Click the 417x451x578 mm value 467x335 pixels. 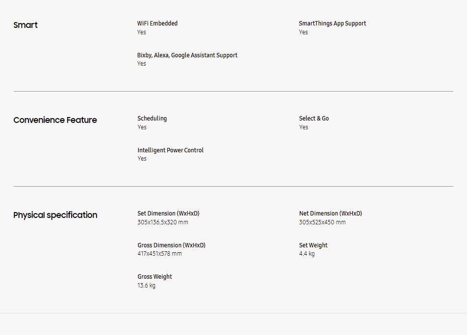(x=159, y=254)
